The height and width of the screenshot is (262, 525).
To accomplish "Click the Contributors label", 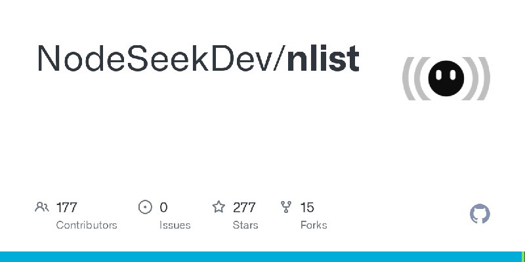I will [87, 225].
